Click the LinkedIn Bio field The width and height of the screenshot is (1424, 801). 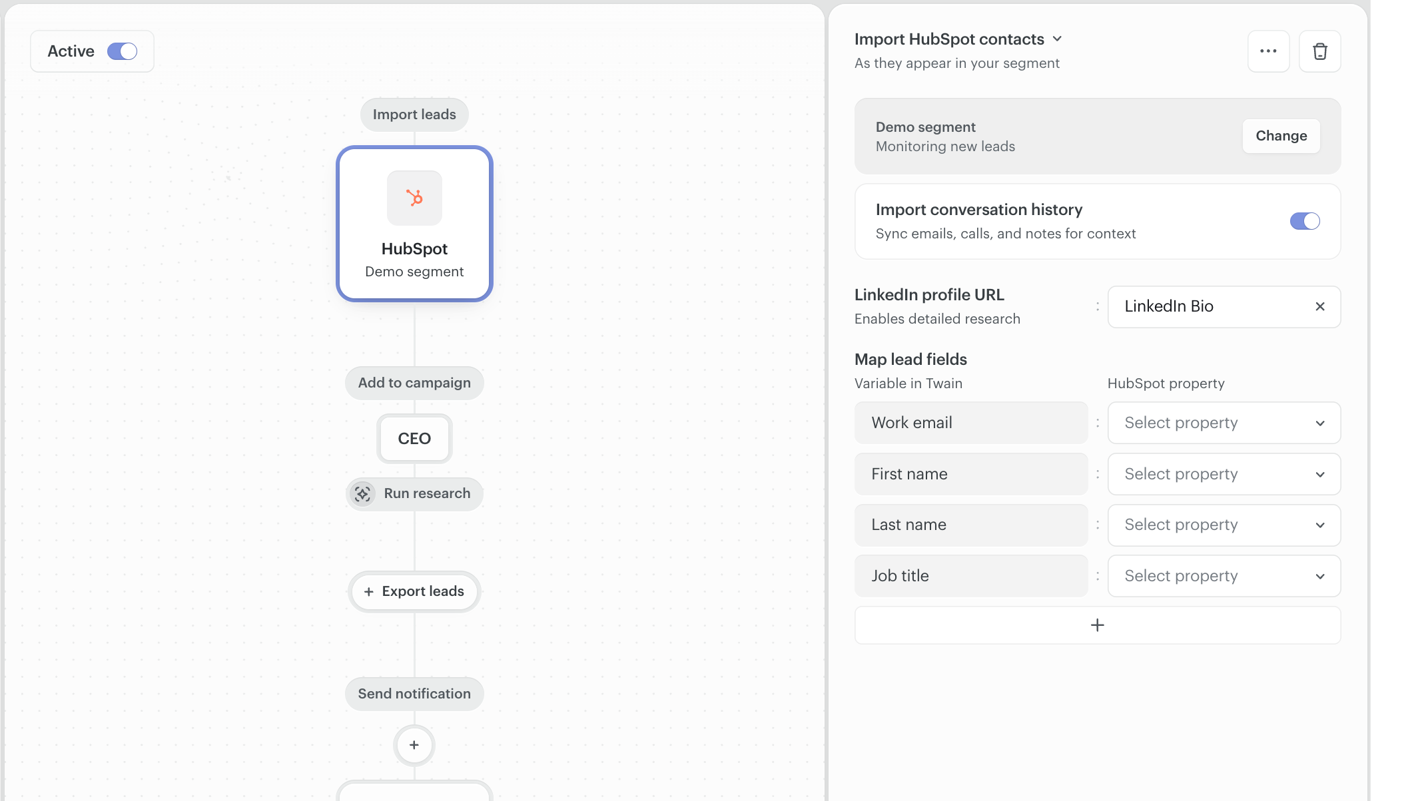1224,306
